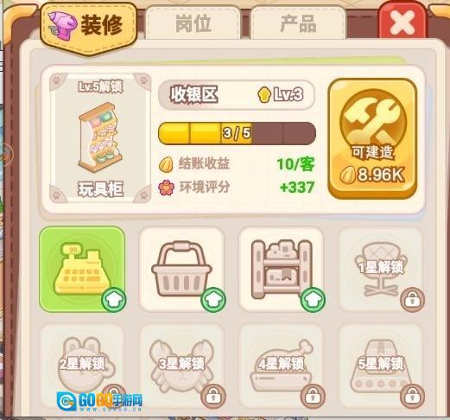Click the 3/5 progress bar

[x=237, y=133]
